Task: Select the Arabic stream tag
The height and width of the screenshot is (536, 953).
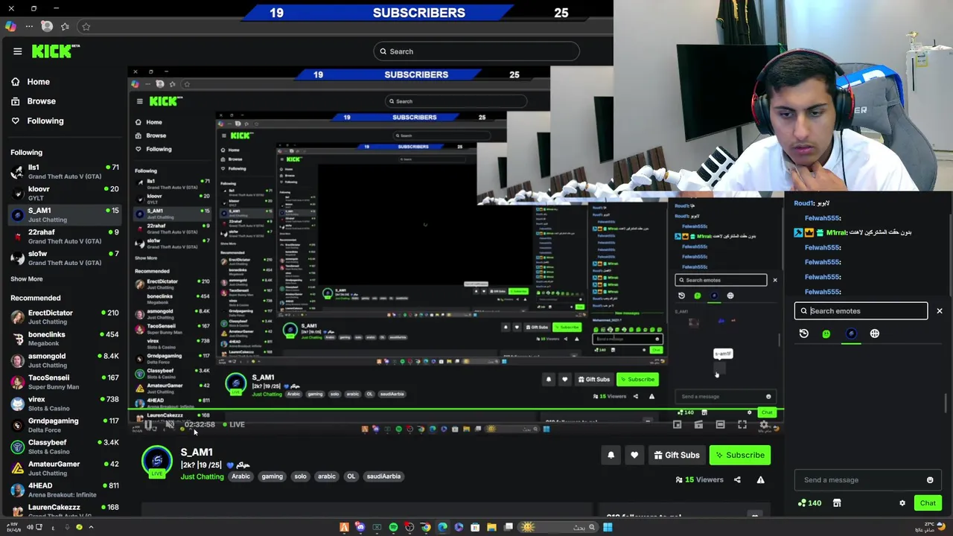Action: click(241, 476)
